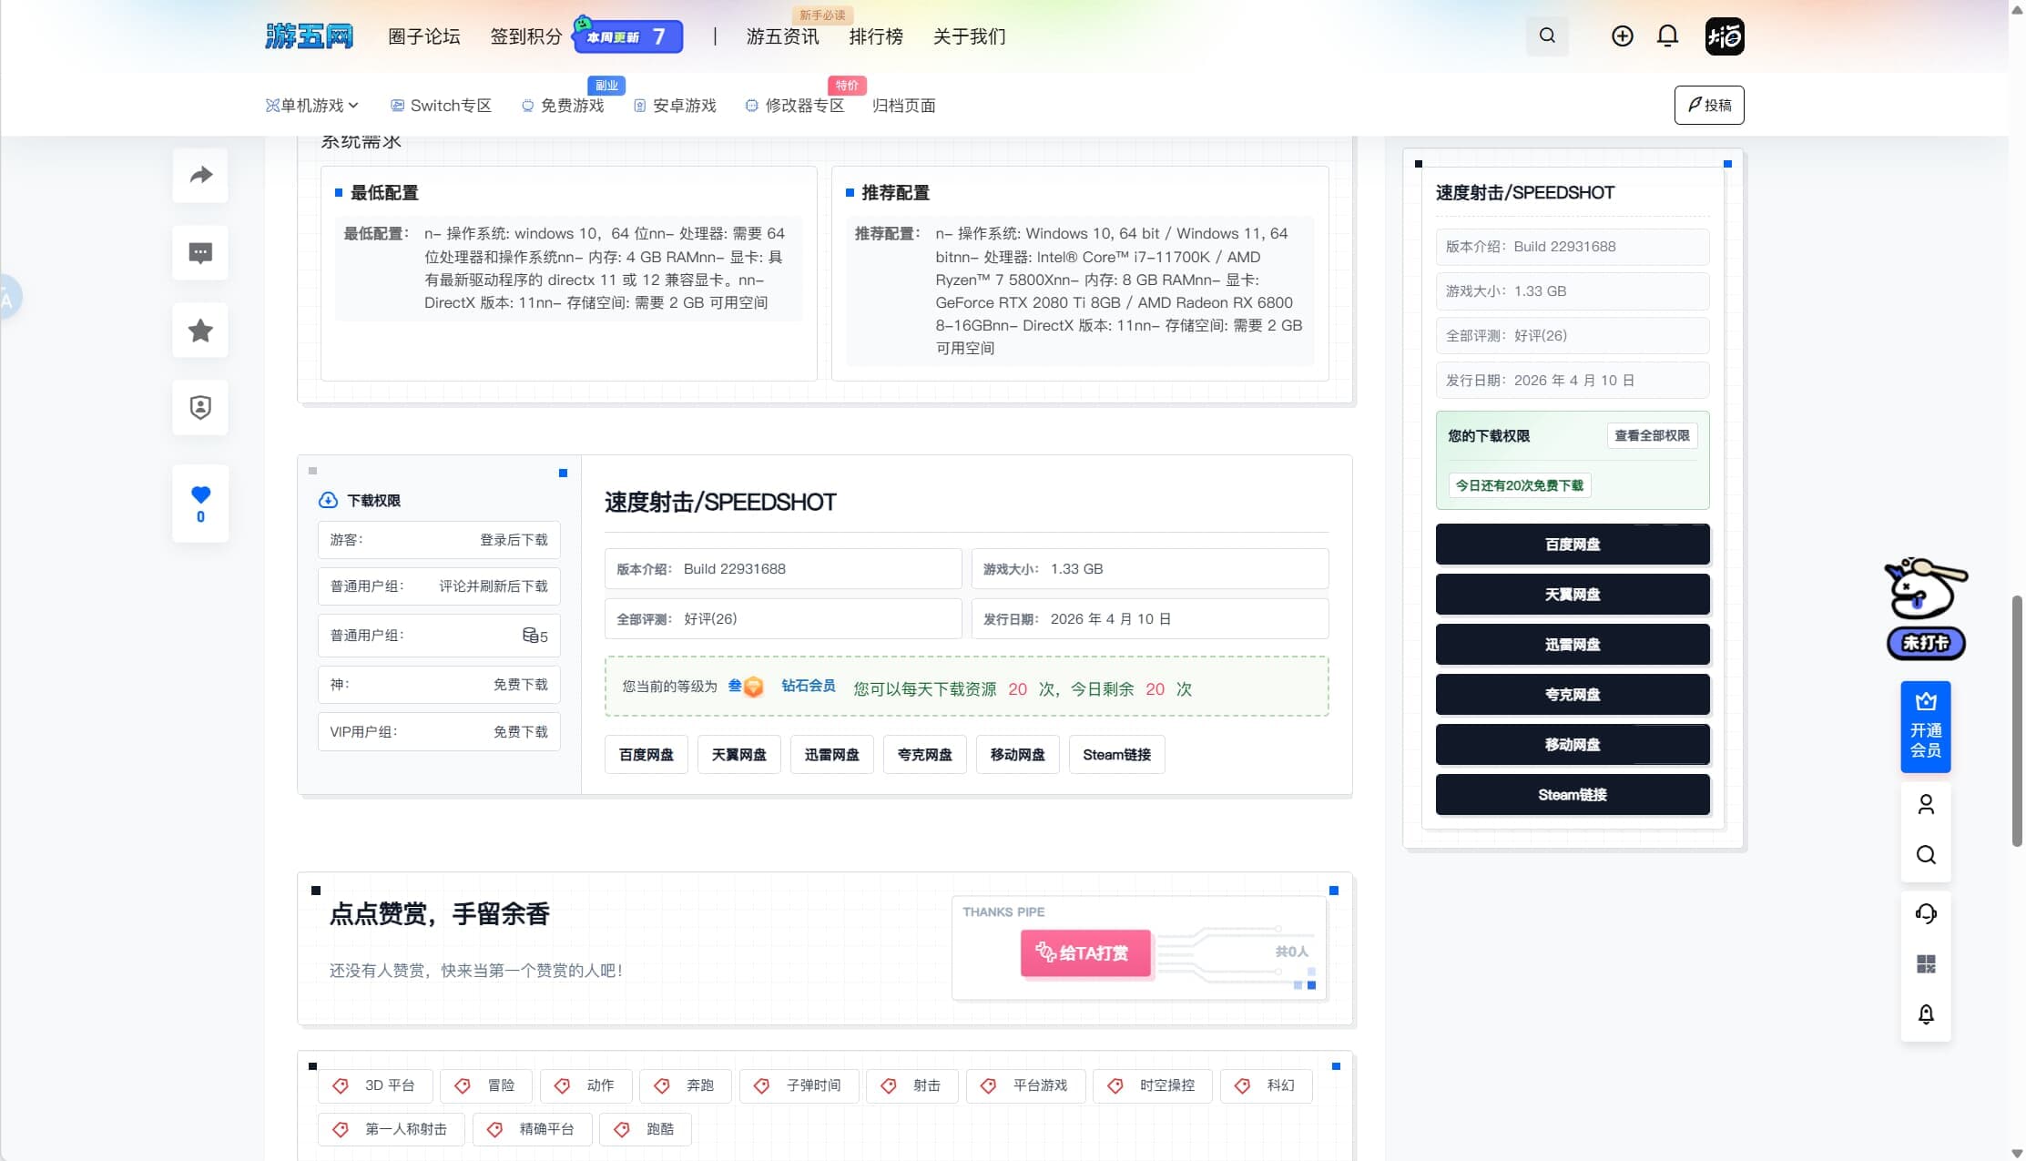Viewport: 2026px width, 1161px height.
Task: Open 签到积分 in the top menu
Action: pyautogui.click(x=526, y=36)
